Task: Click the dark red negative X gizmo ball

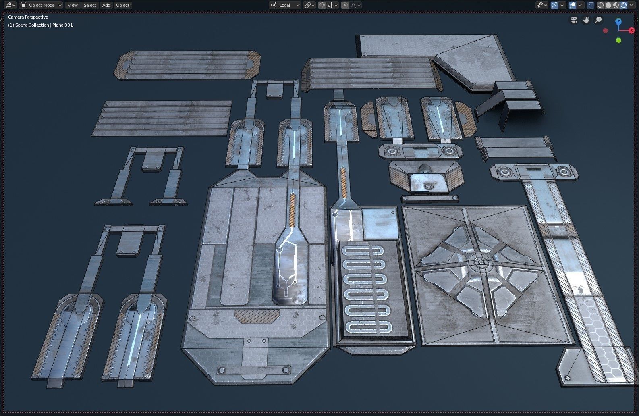Action: [x=605, y=31]
